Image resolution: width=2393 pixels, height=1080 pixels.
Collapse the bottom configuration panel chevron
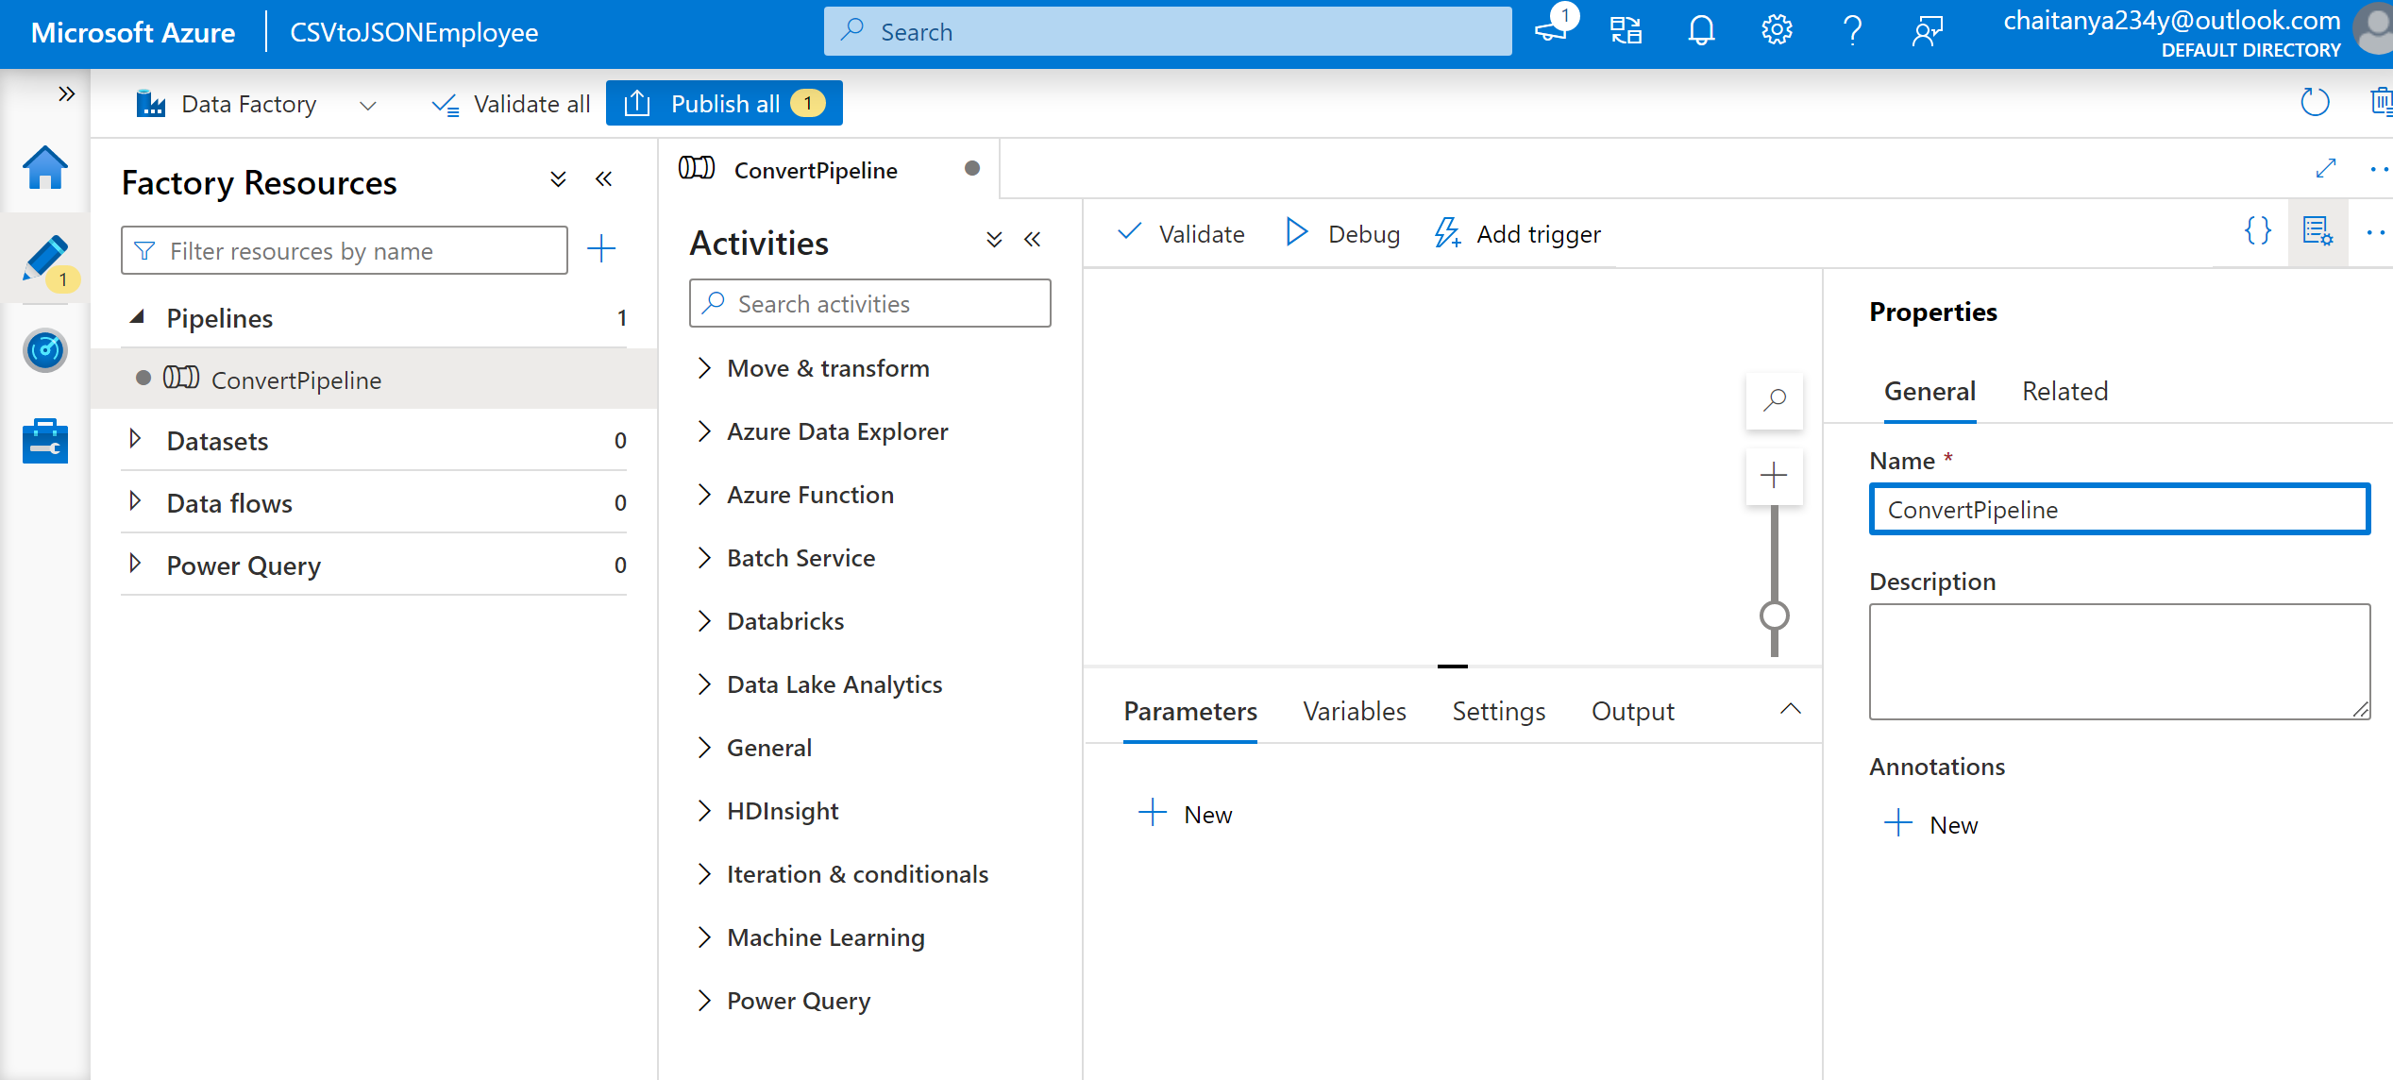[1791, 709]
